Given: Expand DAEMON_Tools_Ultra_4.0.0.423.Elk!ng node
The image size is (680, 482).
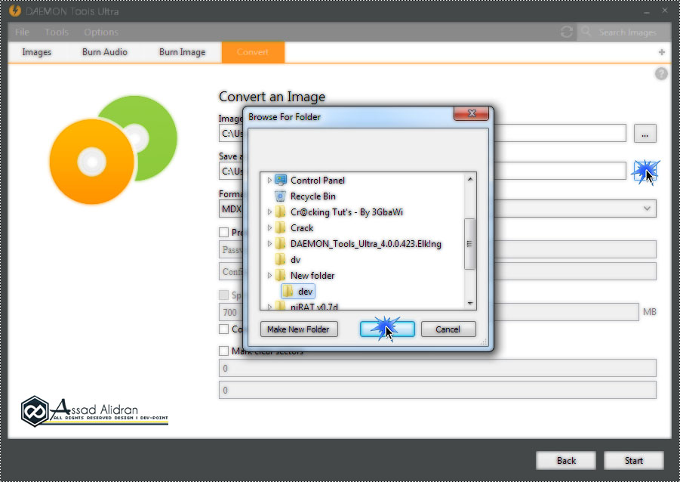Looking at the screenshot, I should [269, 243].
